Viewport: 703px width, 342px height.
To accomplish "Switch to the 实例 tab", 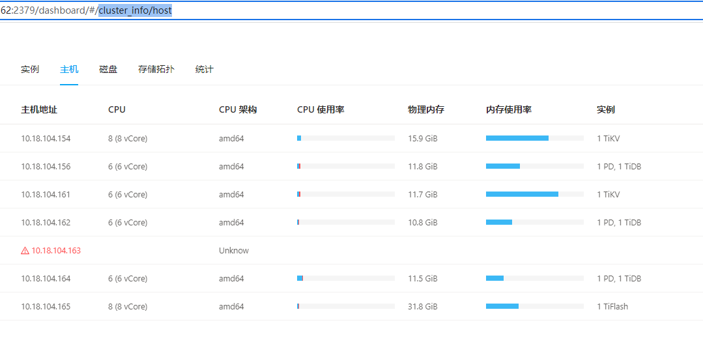I will tap(30, 70).
